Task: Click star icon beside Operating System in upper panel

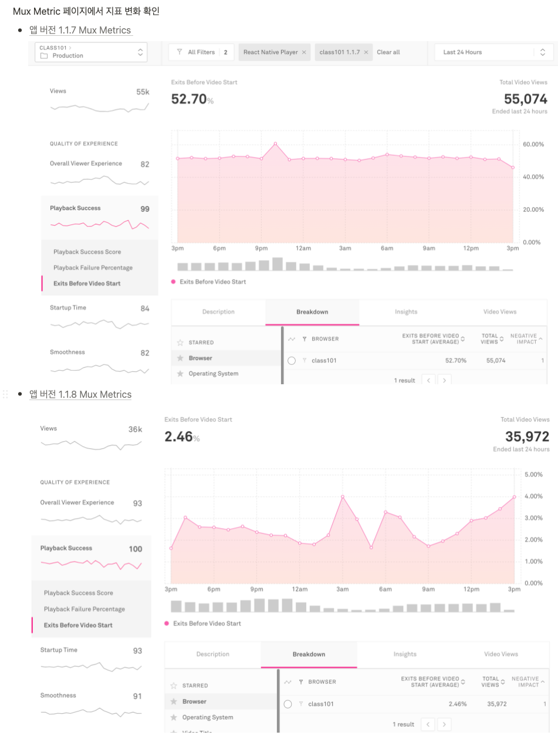Action: tap(181, 374)
